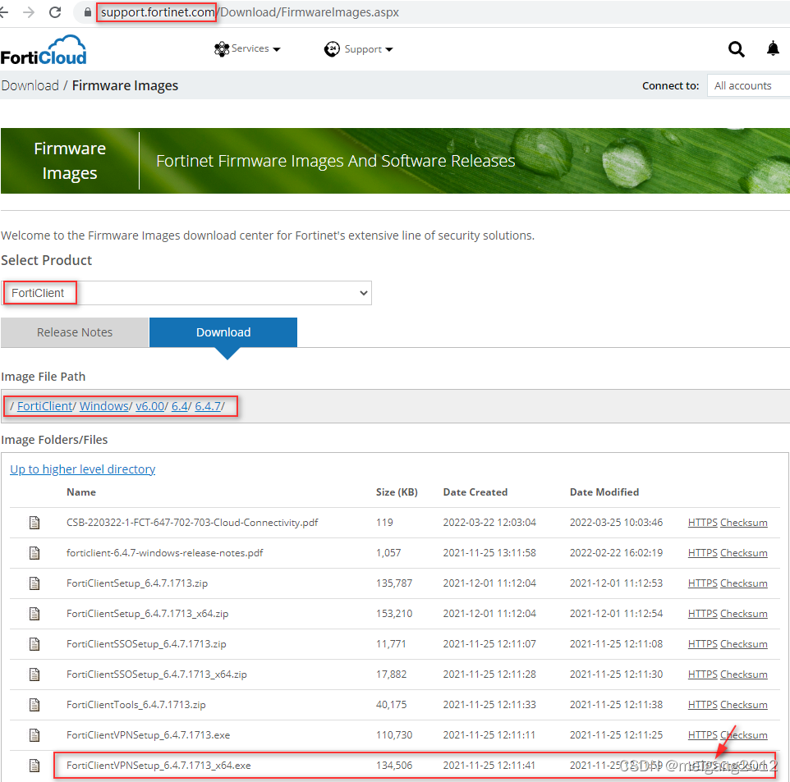Click HTTPS for FortiClientSSOSetup_6.4.7.1713_x64.zip
Viewport: 790px width, 782px height.
[702, 675]
